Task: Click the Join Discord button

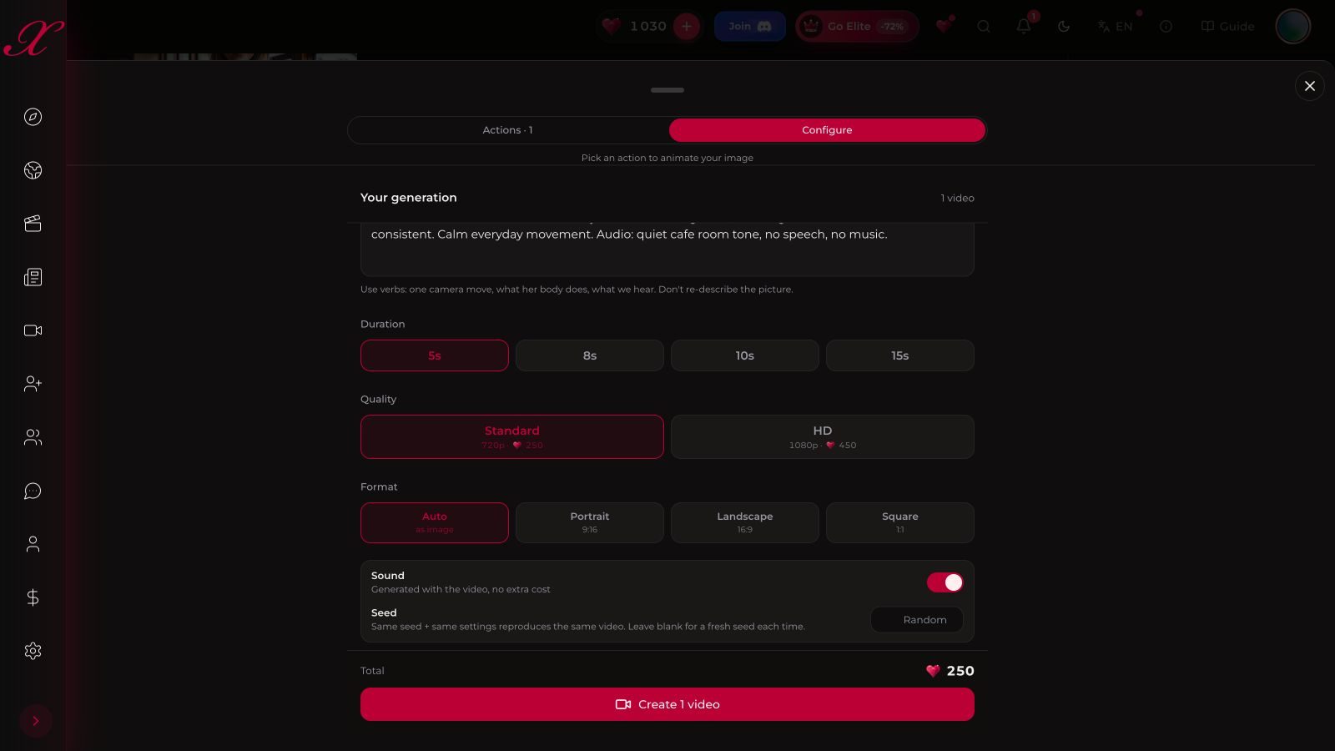Action: [749, 27]
